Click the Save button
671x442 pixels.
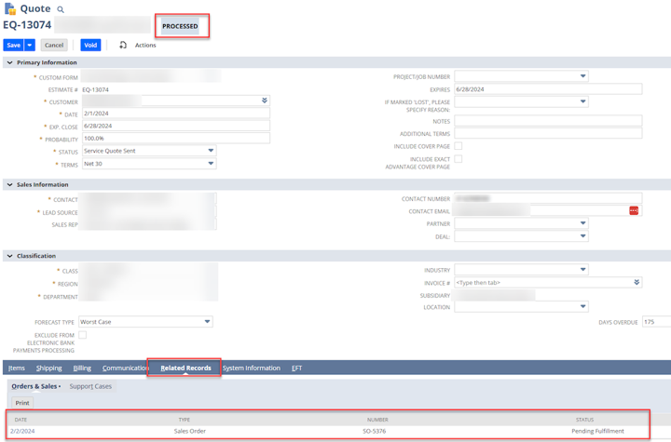pyautogui.click(x=13, y=45)
